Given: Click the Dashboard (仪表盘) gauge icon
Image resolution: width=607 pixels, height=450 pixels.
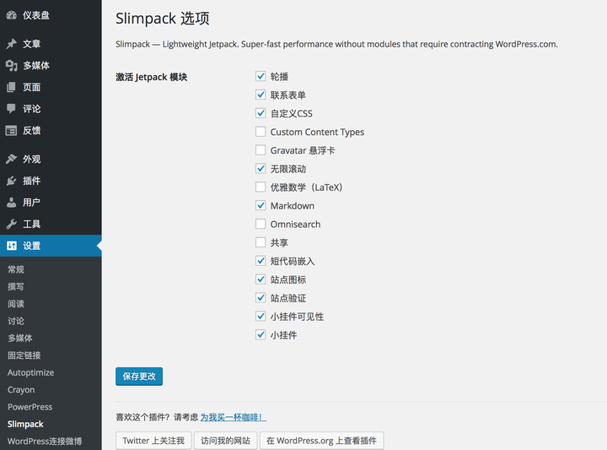Looking at the screenshot, I should click(11, 15).
